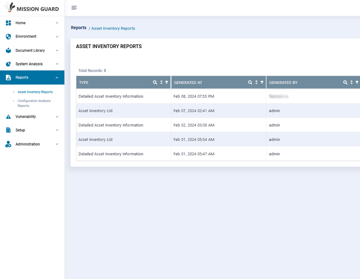Select the Administration menu item
This screenshot has width=360, height=279.
pos(32,144)
